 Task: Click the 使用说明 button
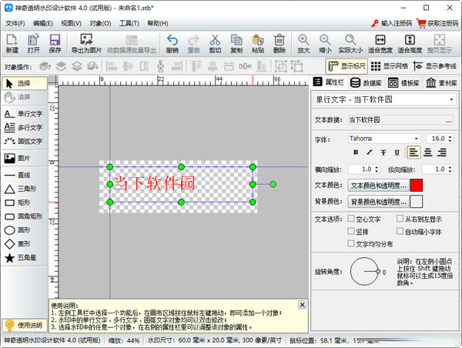[25, 326]
